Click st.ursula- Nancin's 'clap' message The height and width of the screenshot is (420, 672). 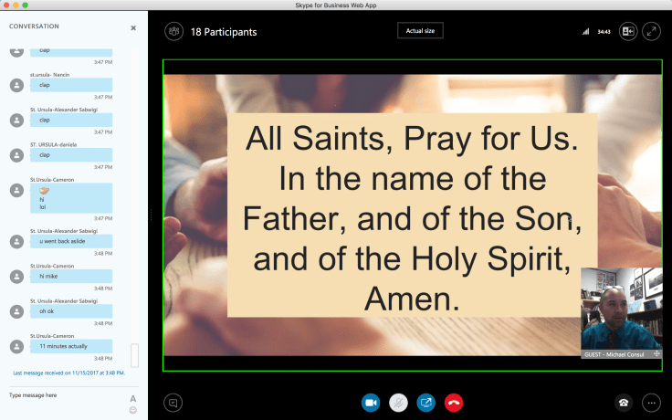pyautogui.click(x=71, y=85)
